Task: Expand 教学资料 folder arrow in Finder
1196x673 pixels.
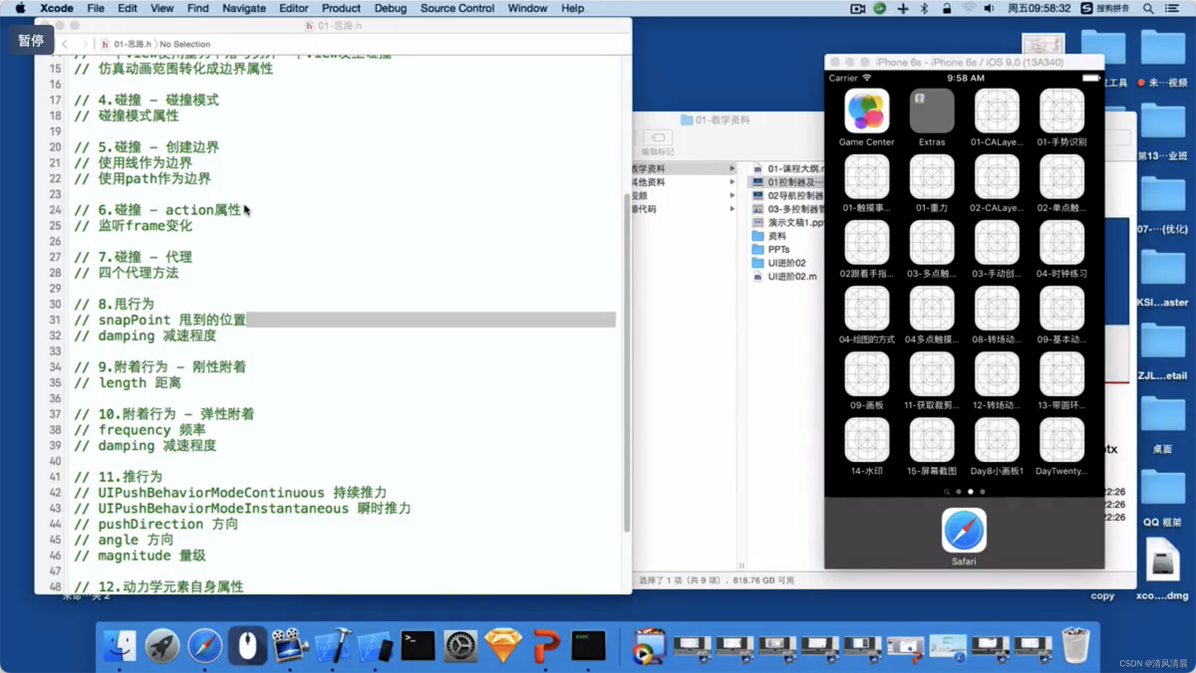Action: (x=732, y=169)
